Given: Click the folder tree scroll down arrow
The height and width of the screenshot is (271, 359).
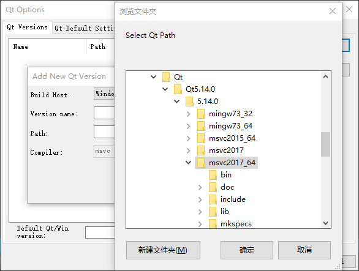Looking at the screenshot, I should (x=325, y=223).
